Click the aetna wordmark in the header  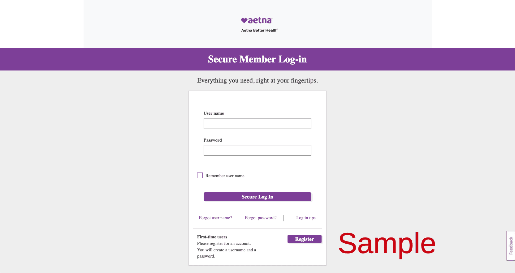click(260, 20)
